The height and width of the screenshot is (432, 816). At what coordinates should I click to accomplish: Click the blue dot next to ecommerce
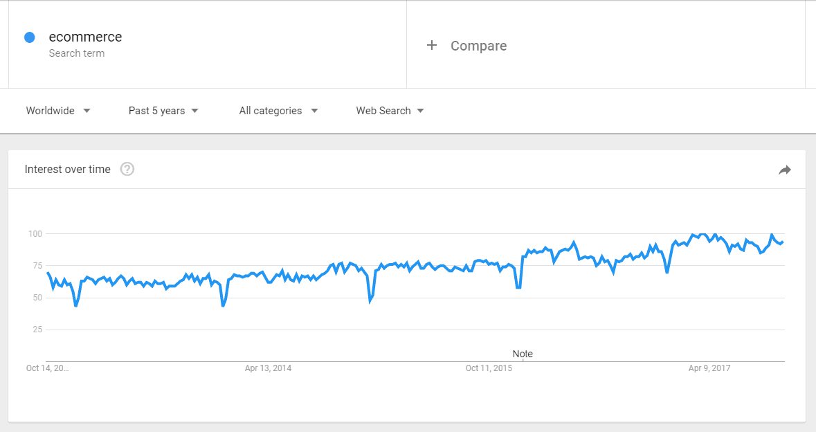[30, 37]
